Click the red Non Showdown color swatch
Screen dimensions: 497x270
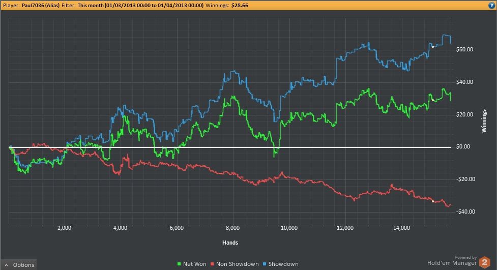[212, 264]
